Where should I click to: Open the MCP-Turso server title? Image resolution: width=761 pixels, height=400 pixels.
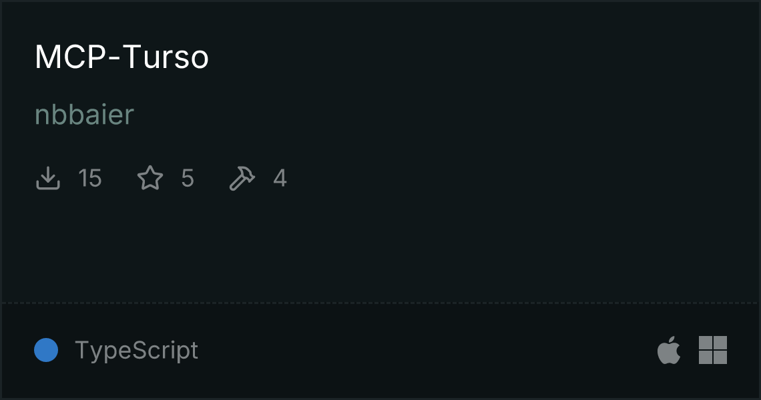(121, 57)
